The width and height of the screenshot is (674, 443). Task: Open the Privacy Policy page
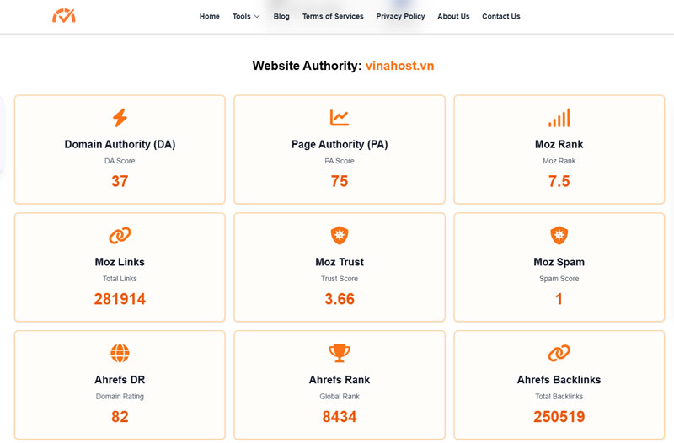click(x=401, y=16)
